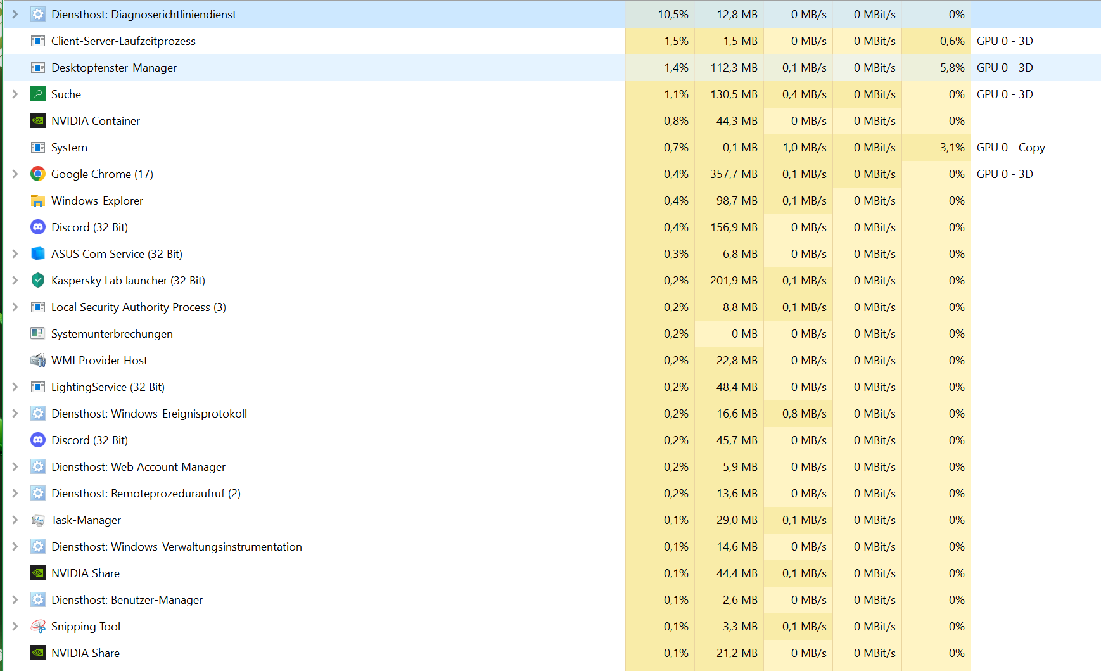Select the NVIDIA Container process name

96,121
